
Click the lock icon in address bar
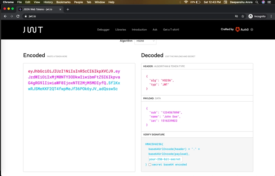26,16
